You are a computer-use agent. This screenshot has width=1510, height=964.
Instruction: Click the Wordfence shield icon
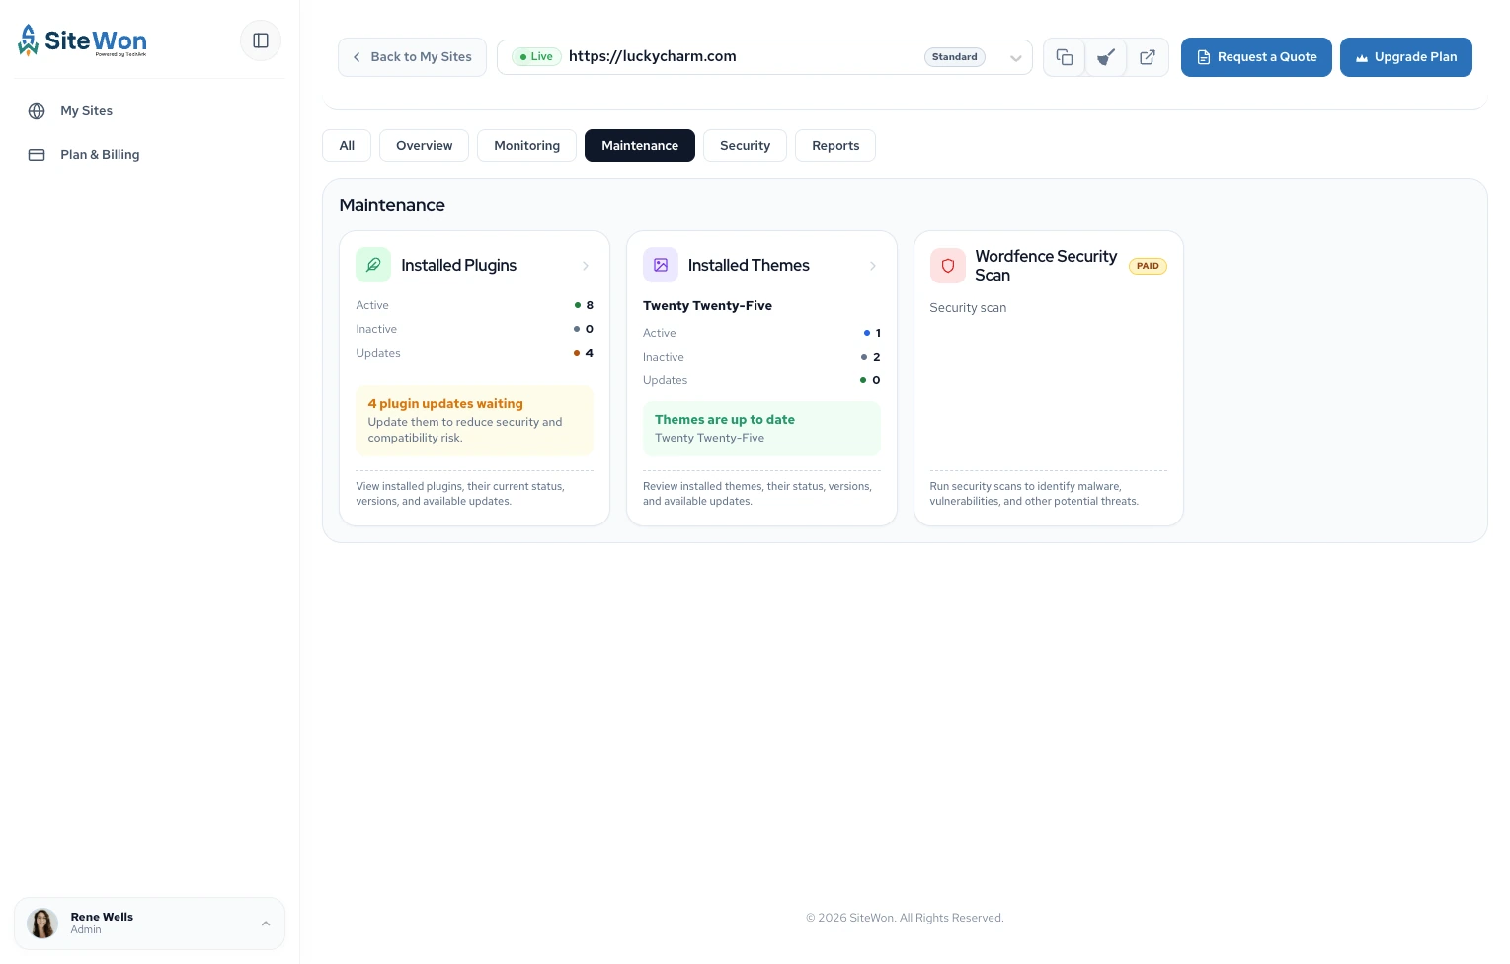(948, 266)
